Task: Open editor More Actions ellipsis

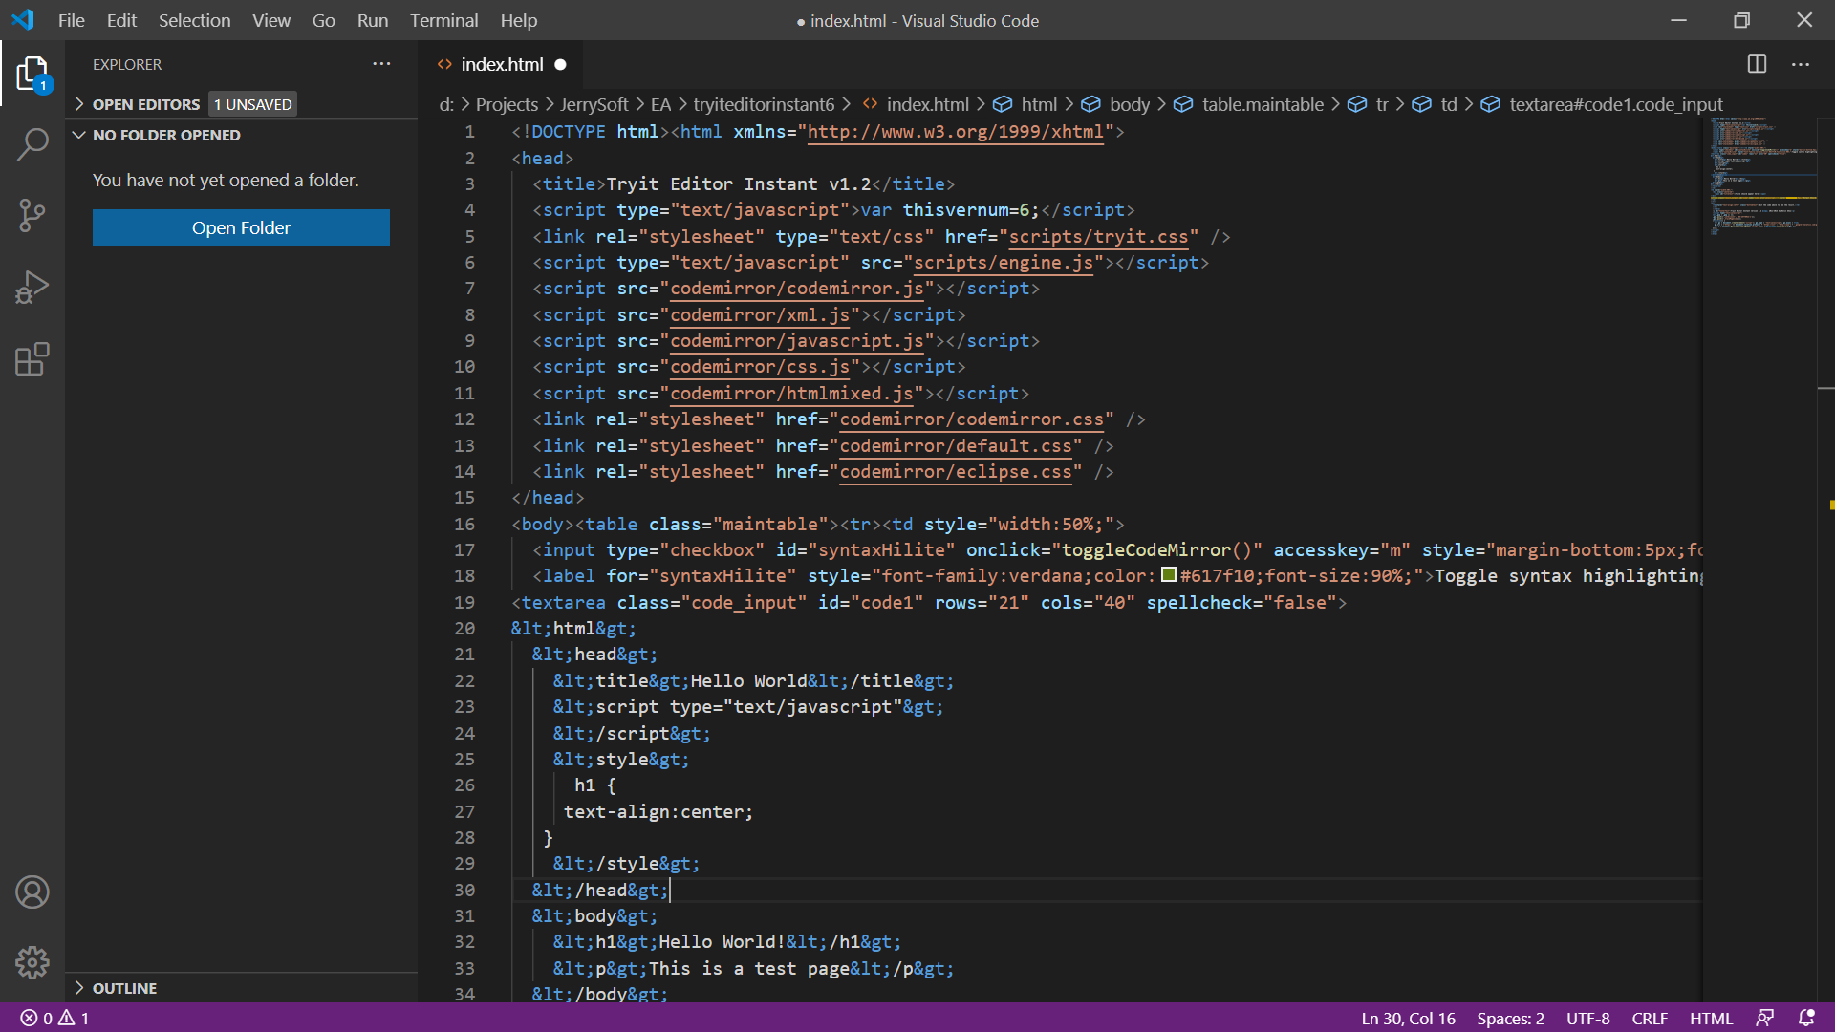Action: click(x=1801, y=64)
